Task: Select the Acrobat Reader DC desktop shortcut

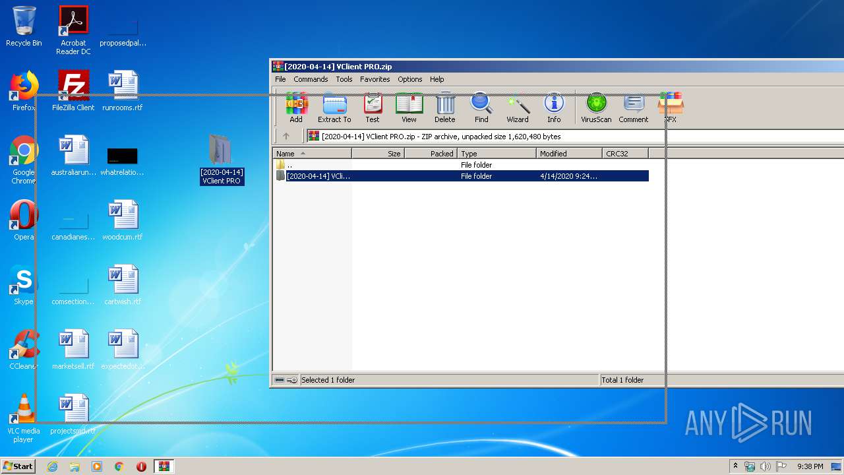Action: (73, 30)
